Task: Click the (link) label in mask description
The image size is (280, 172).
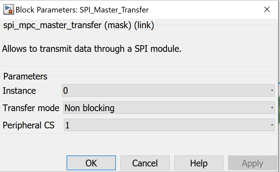Action: pos(144,25)
